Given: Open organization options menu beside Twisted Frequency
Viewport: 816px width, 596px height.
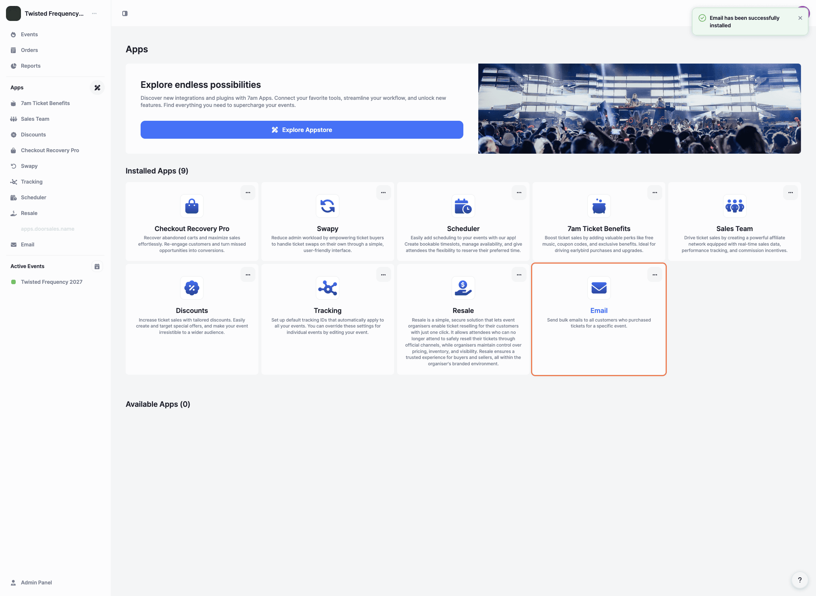Looking at the screenshot, I should (x=94, y=13).
